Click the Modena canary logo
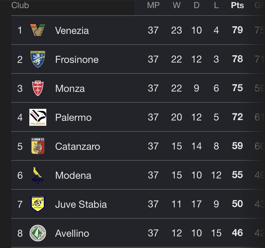265x248 pixels. point(38,175)
